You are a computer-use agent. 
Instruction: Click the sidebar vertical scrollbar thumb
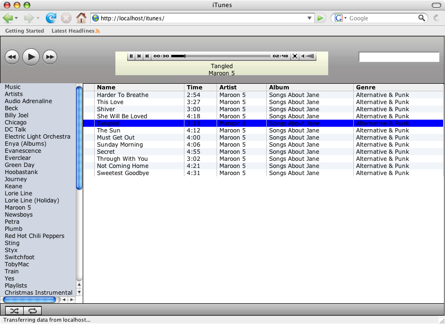click(79, 138)
